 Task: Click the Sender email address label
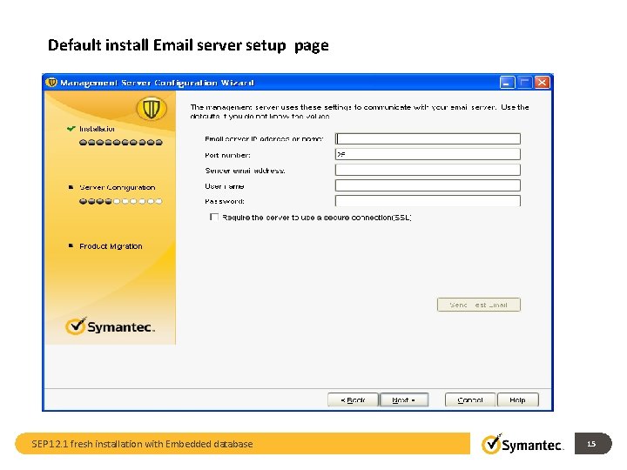[x=245, y=171]
